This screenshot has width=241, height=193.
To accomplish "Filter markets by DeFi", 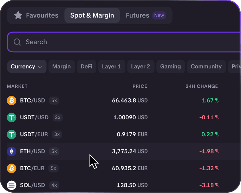I will click(86, 67).
